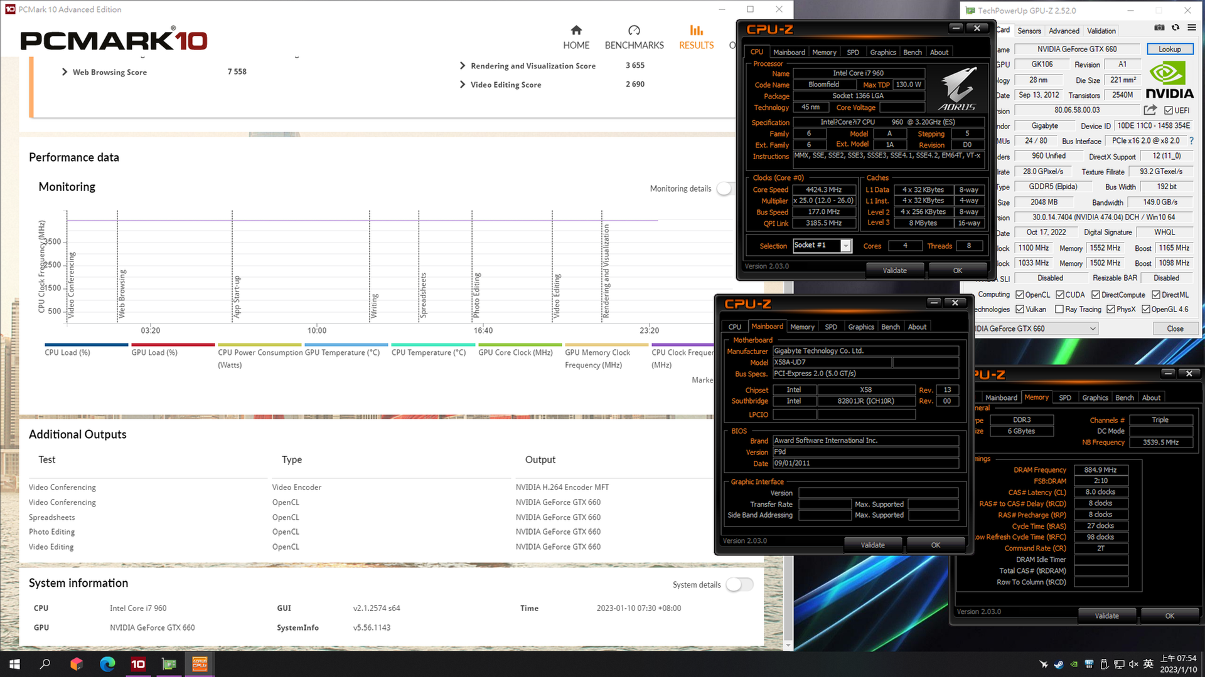Toggle the Vulkan checkbox
The width and height of the screenshot is (1205, 677).
[x=1020, y=309]
